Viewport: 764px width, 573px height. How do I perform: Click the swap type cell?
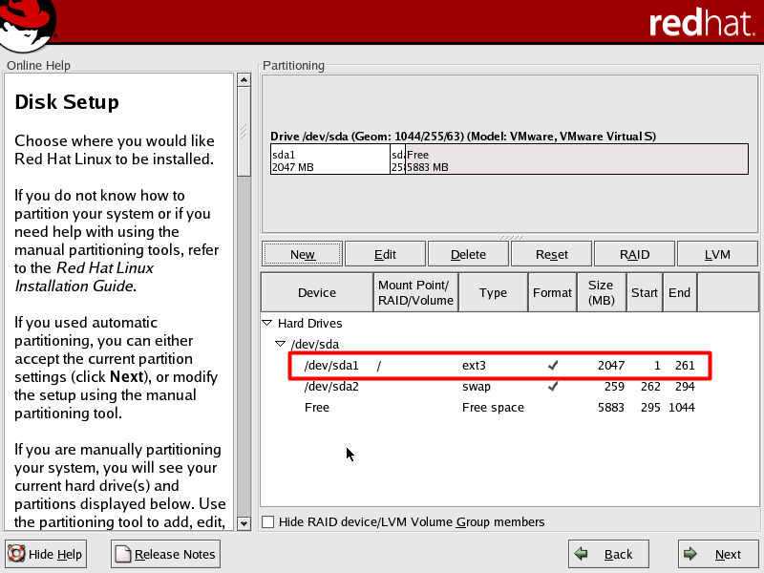pos(476,387)
